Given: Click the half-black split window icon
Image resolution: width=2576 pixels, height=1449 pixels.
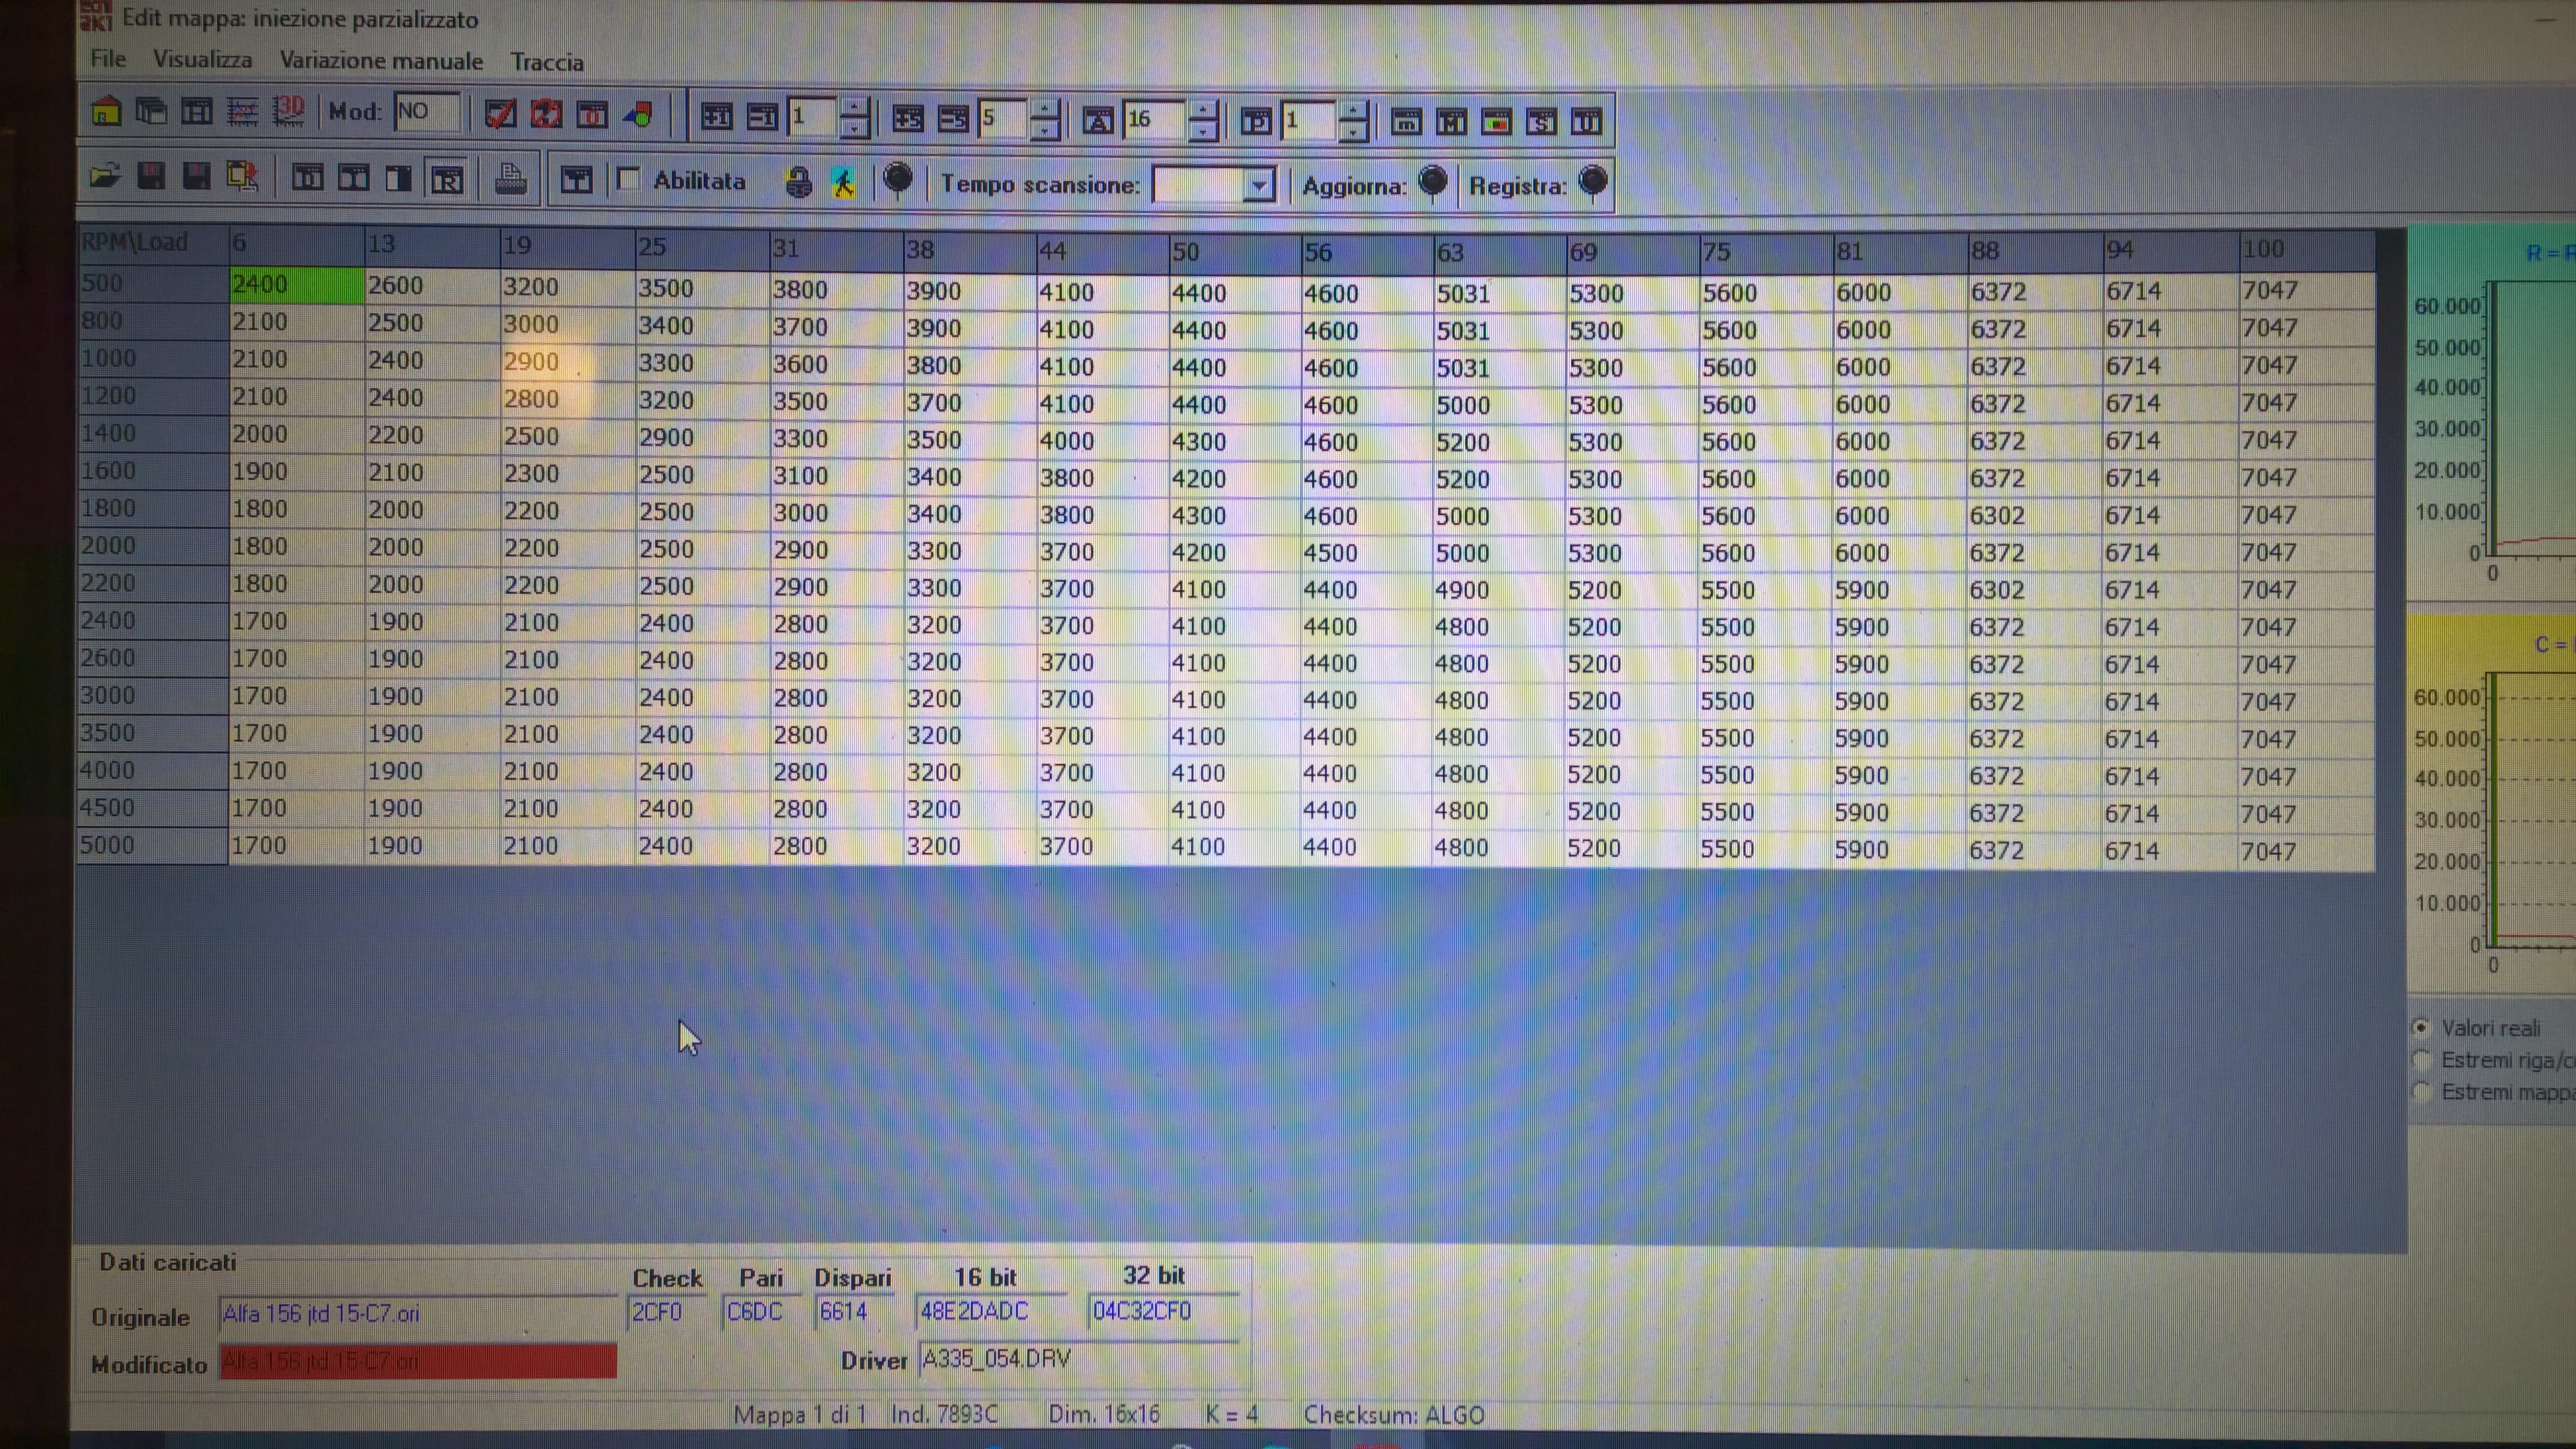Looking at the screenshot, I should pyautogui.click(x=399, y=179).
